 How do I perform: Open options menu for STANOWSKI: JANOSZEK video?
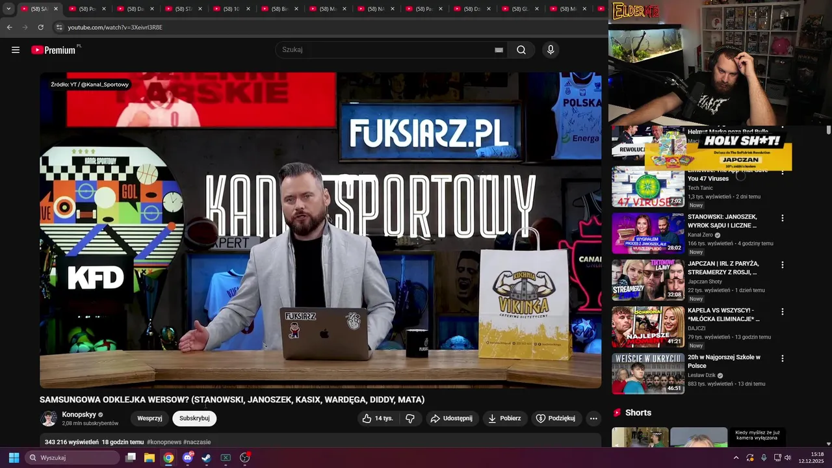[783, 218]
